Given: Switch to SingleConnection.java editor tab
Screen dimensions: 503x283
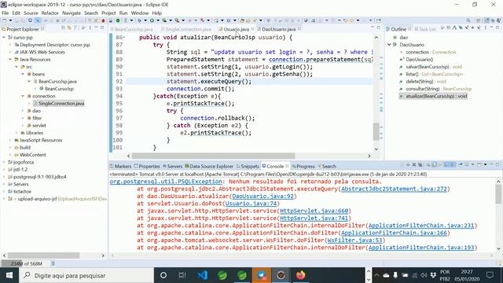Looking at the screenshot, I should pyautogui.click(x=188, y=29).
